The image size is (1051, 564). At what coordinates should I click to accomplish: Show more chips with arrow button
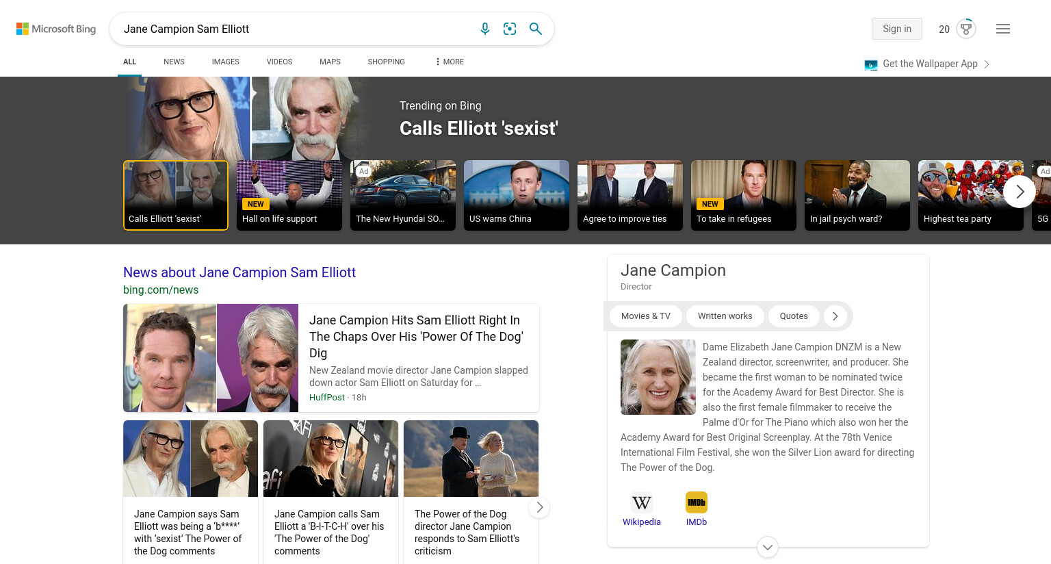pyautogui.click(x=835, y=316)
